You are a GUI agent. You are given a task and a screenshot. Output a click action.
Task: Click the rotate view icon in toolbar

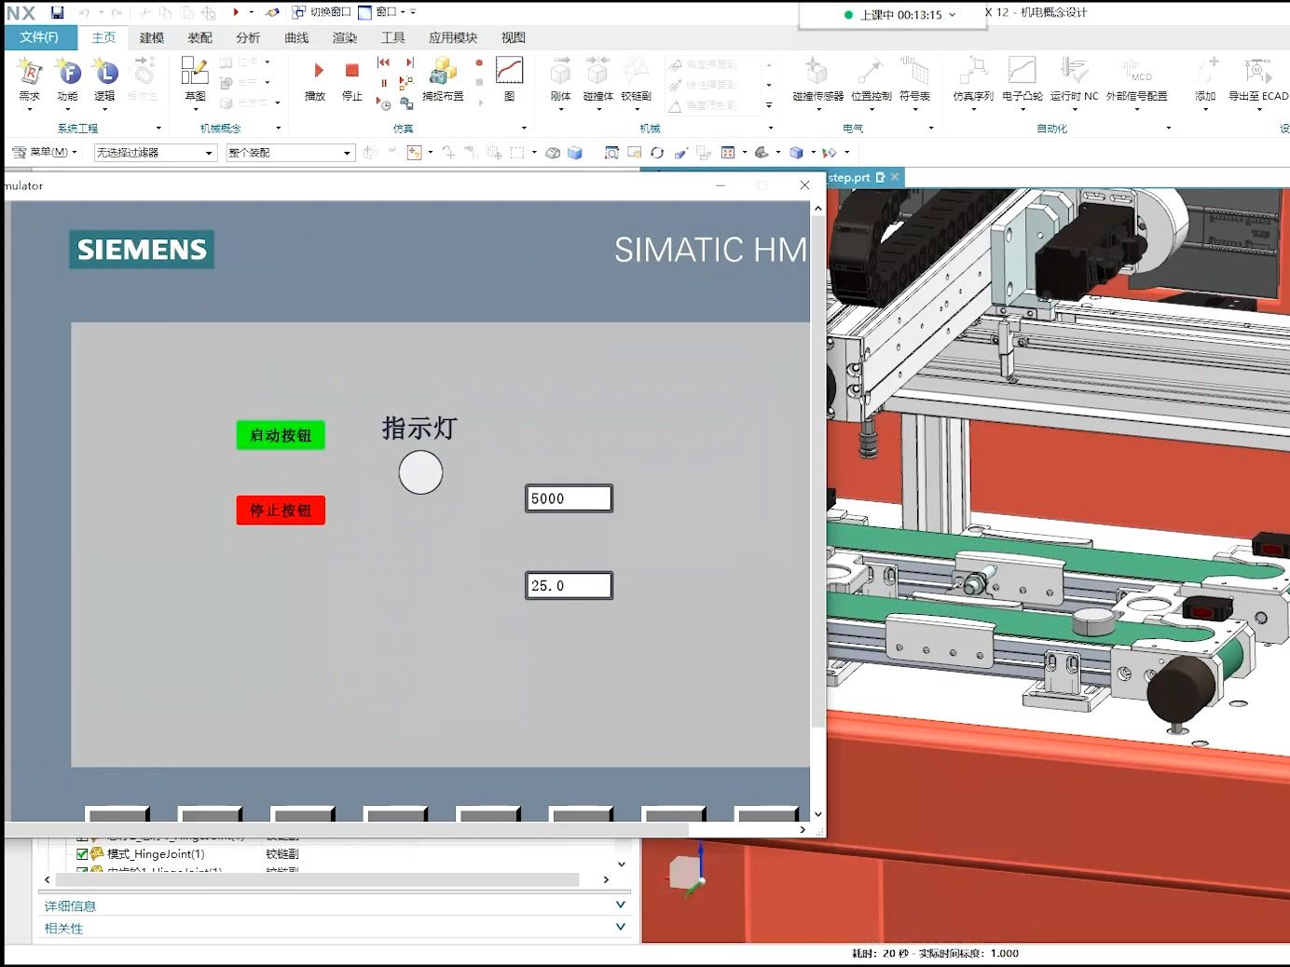[657, 153]
